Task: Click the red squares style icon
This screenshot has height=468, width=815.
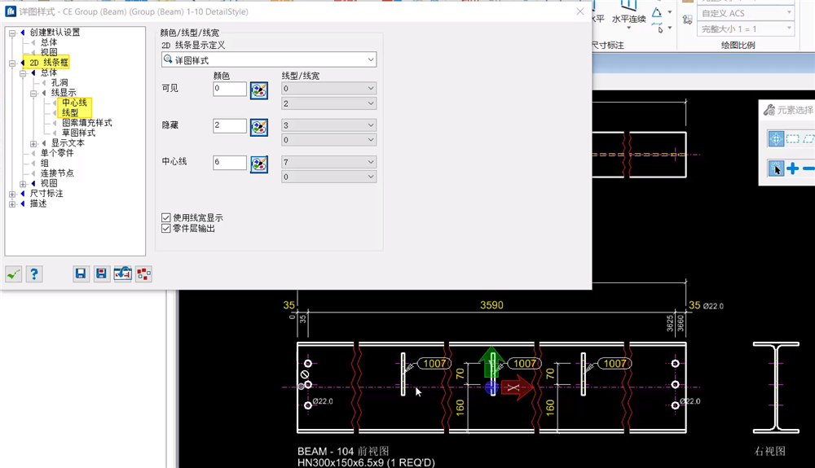Action: click(143, 274)
